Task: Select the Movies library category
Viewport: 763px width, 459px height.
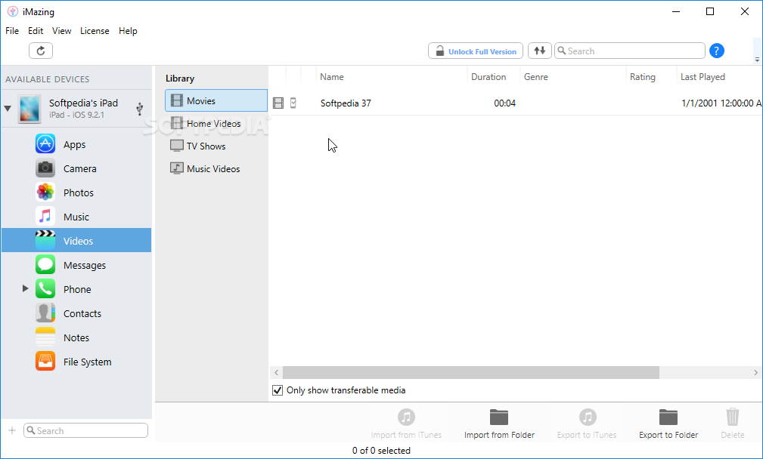Action: 216,100
